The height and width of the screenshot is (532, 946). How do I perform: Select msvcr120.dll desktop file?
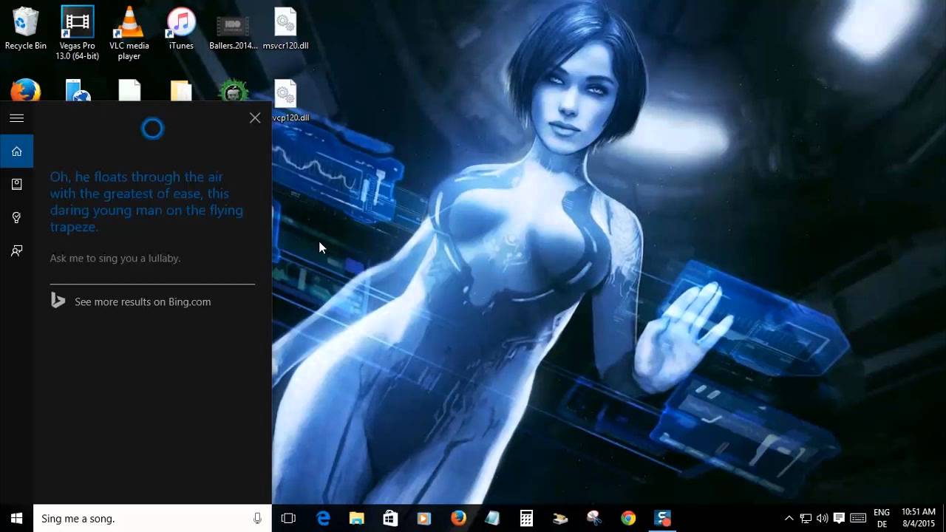point(285,30)
